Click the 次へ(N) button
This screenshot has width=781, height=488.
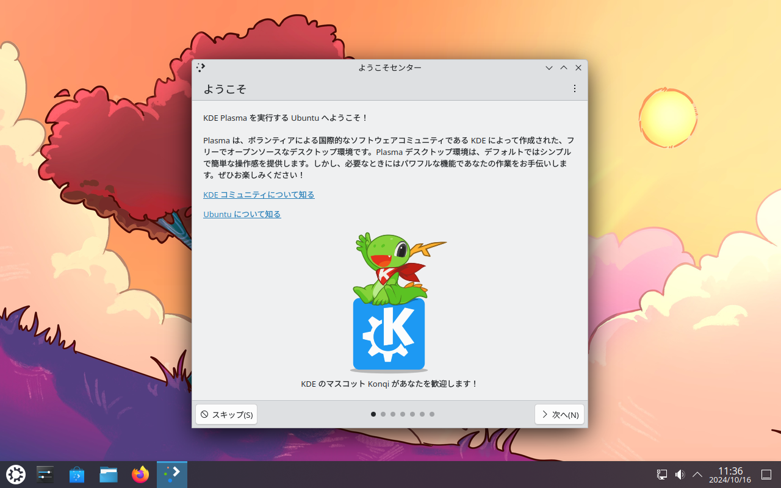(x=559, y=414)
